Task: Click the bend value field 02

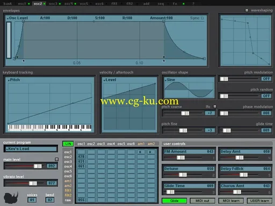Action: tap(50, 200)
